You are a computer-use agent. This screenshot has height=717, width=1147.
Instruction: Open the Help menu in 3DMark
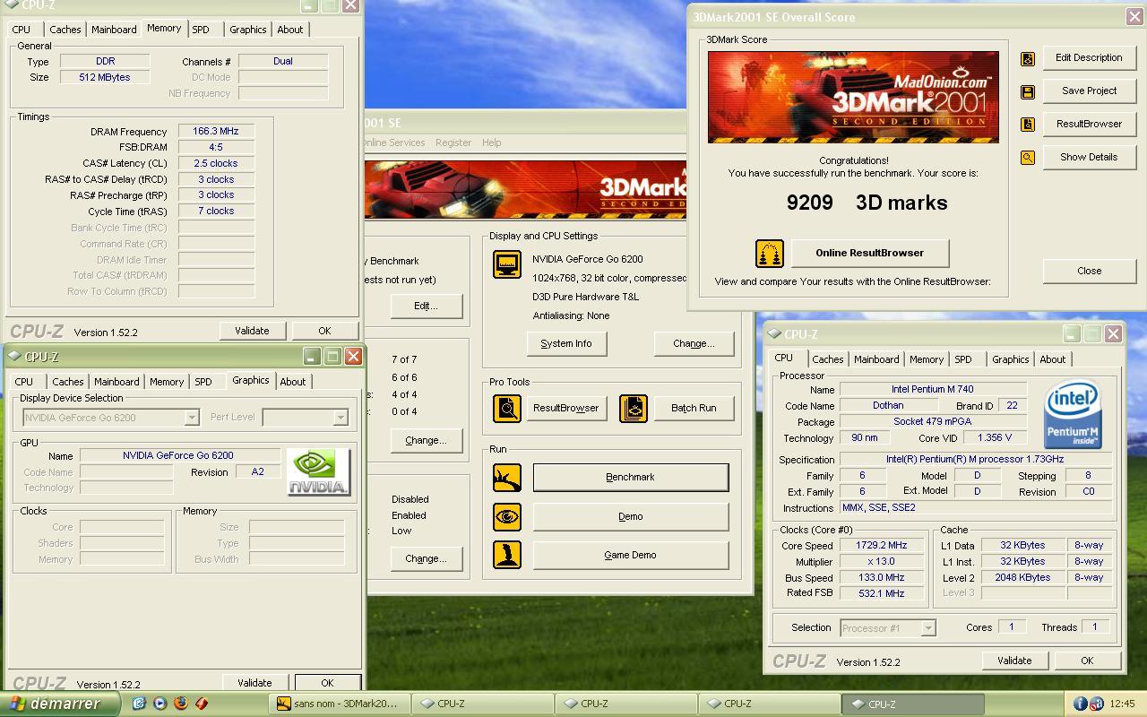click(491, 143)
